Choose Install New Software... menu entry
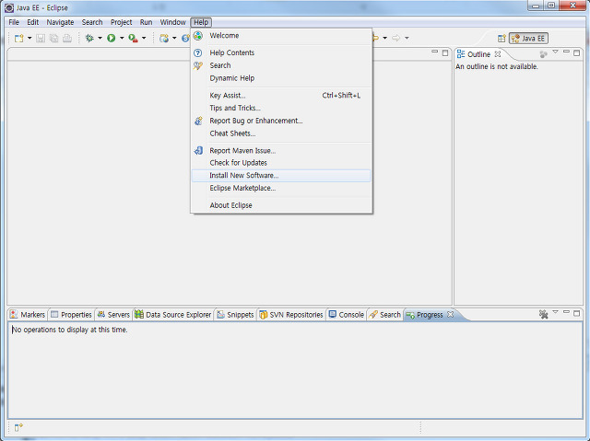This screenshot has width=590, height=441. tap(281, 176)
